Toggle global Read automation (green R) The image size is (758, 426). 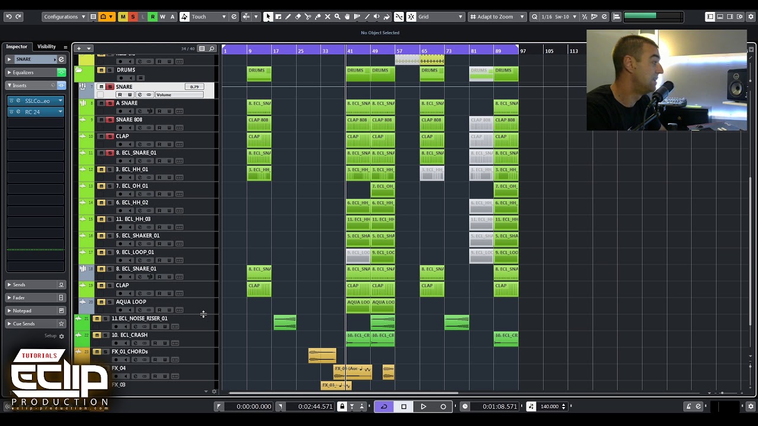[x=152, y=17]
